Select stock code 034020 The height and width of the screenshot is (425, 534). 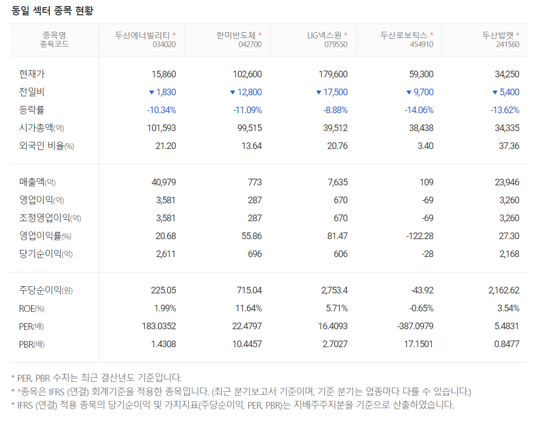point(164,45)
